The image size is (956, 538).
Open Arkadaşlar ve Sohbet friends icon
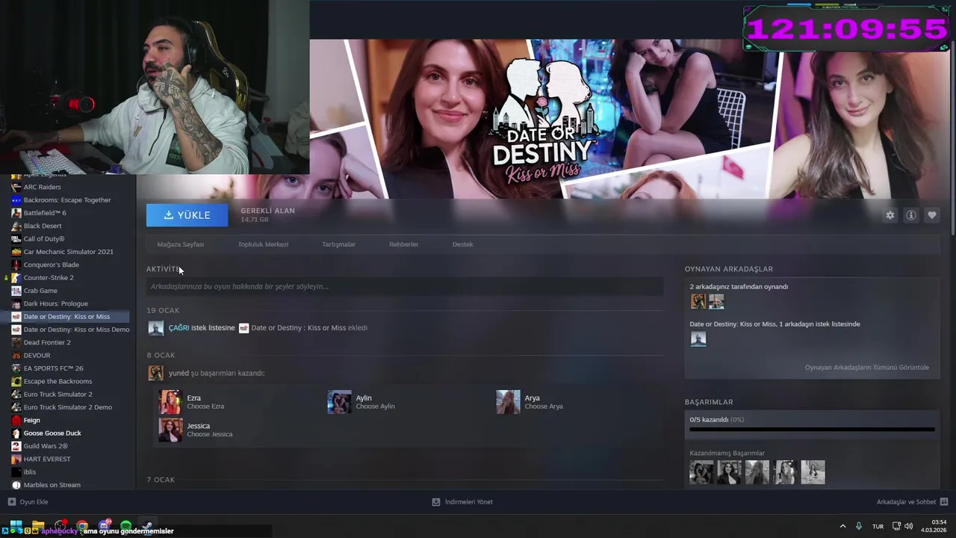[x=944, y=502]
